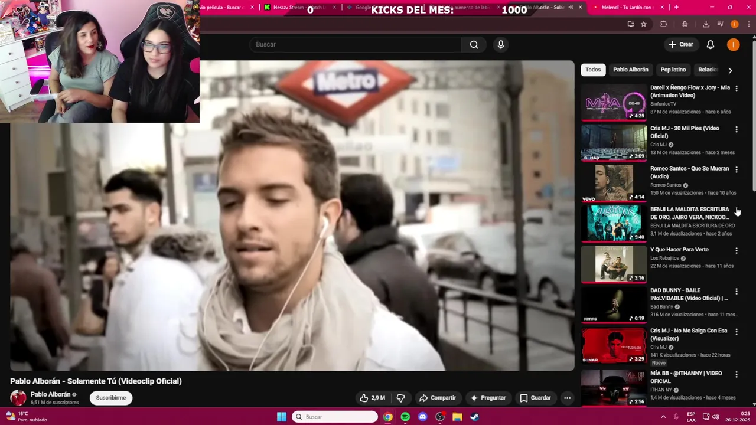Click the YouTube search magnifier button
This screenshot has height=425, width=756.
[474, 44]
